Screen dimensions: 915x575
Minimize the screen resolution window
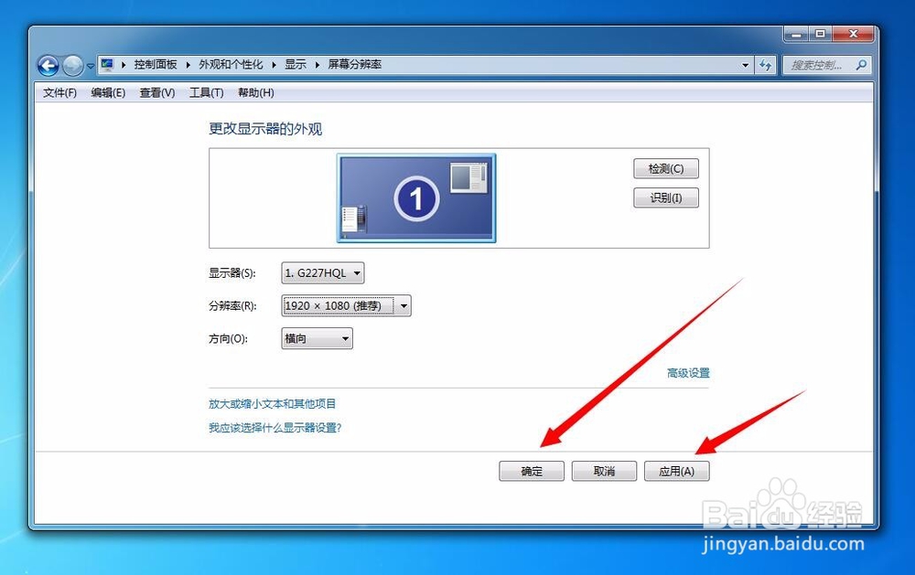(x=795, y=35)
